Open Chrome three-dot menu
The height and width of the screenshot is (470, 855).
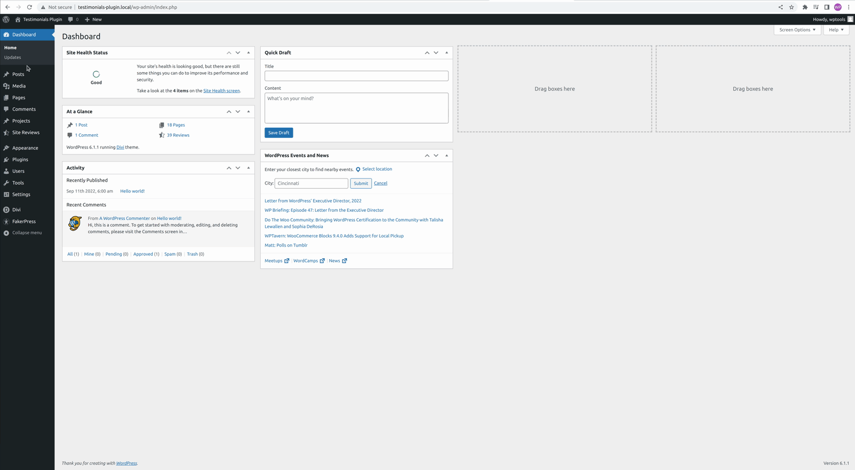click(849, 7)
